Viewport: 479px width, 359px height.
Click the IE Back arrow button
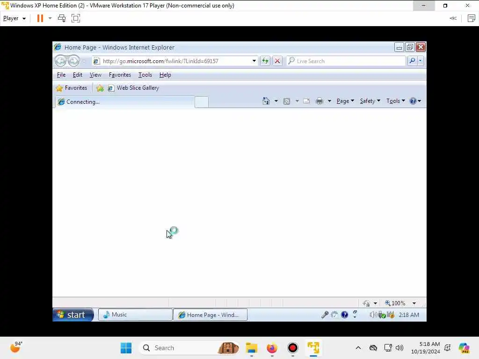60,61
